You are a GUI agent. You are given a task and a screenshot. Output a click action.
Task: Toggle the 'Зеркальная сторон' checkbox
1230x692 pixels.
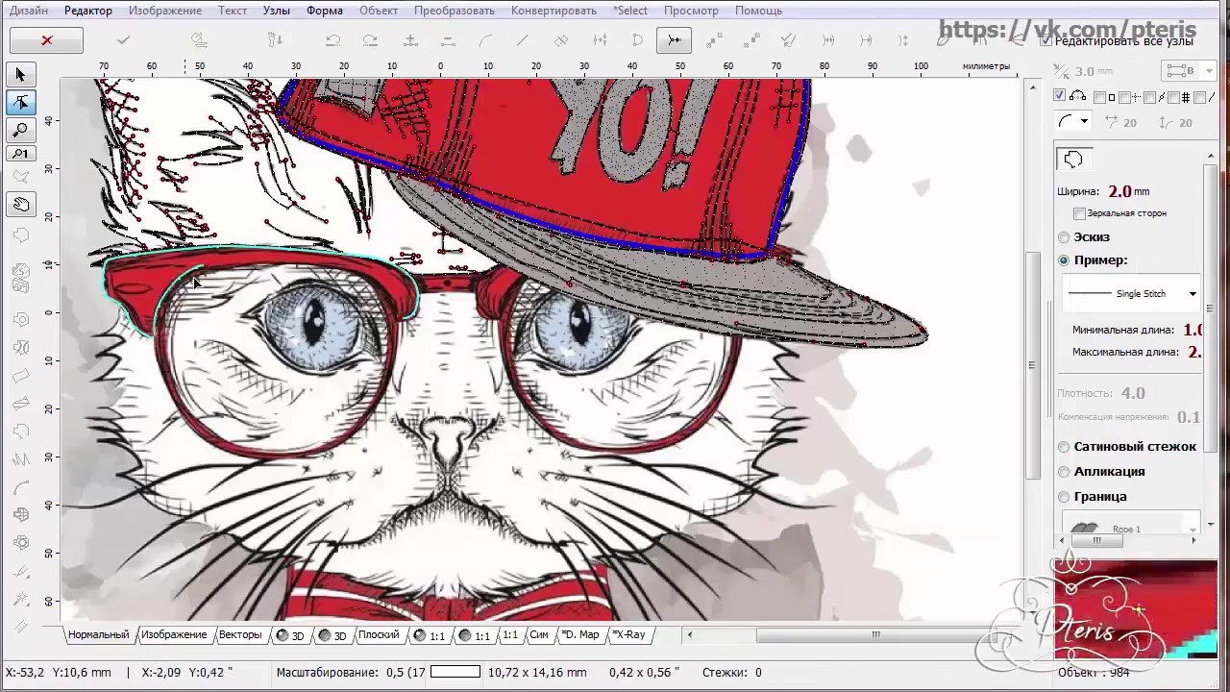click(x=1079, y=213)
